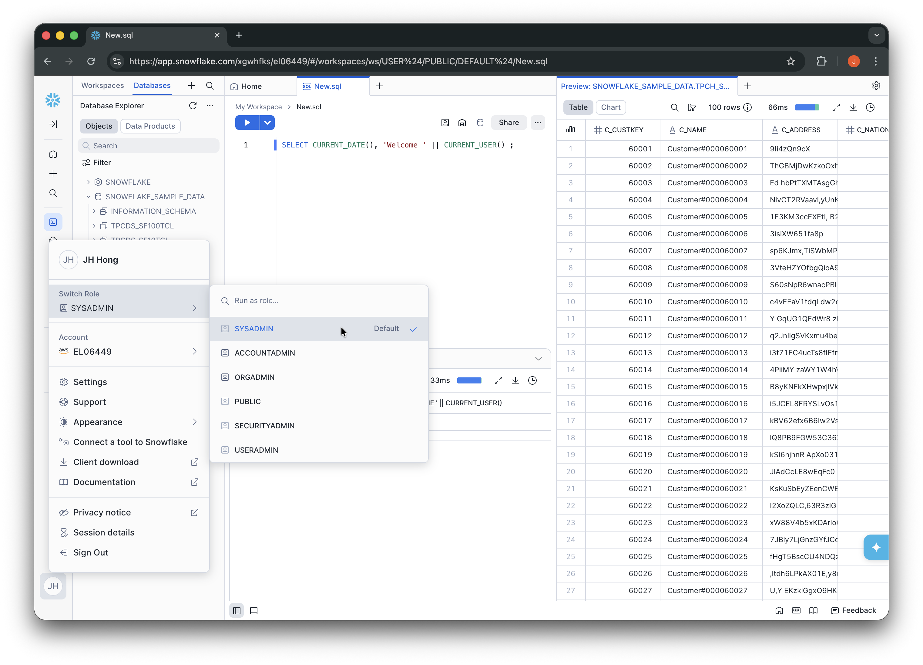Screen dimensions: 923x665
Task: Switch preview to Chart view
Action: pyautogui.click(x=611, y=107)
